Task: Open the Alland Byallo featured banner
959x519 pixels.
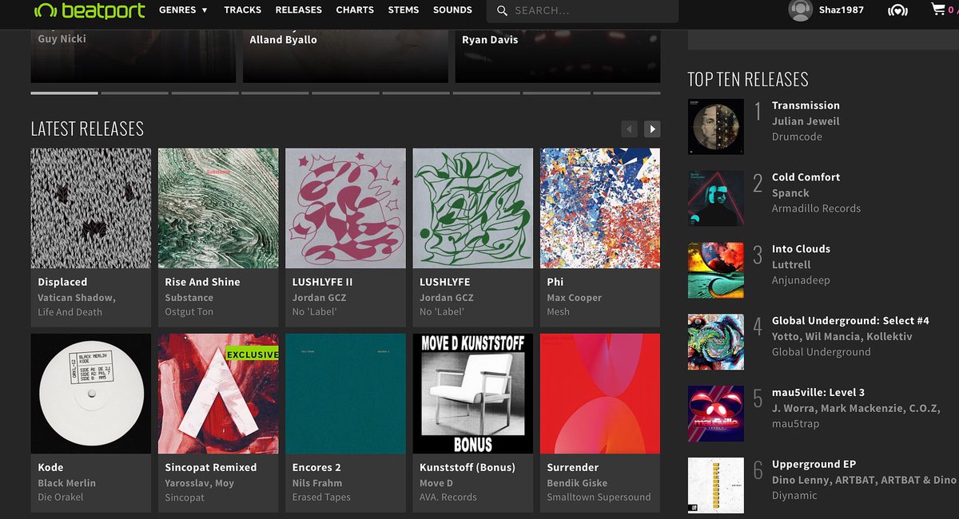Action: pos(345,56)
